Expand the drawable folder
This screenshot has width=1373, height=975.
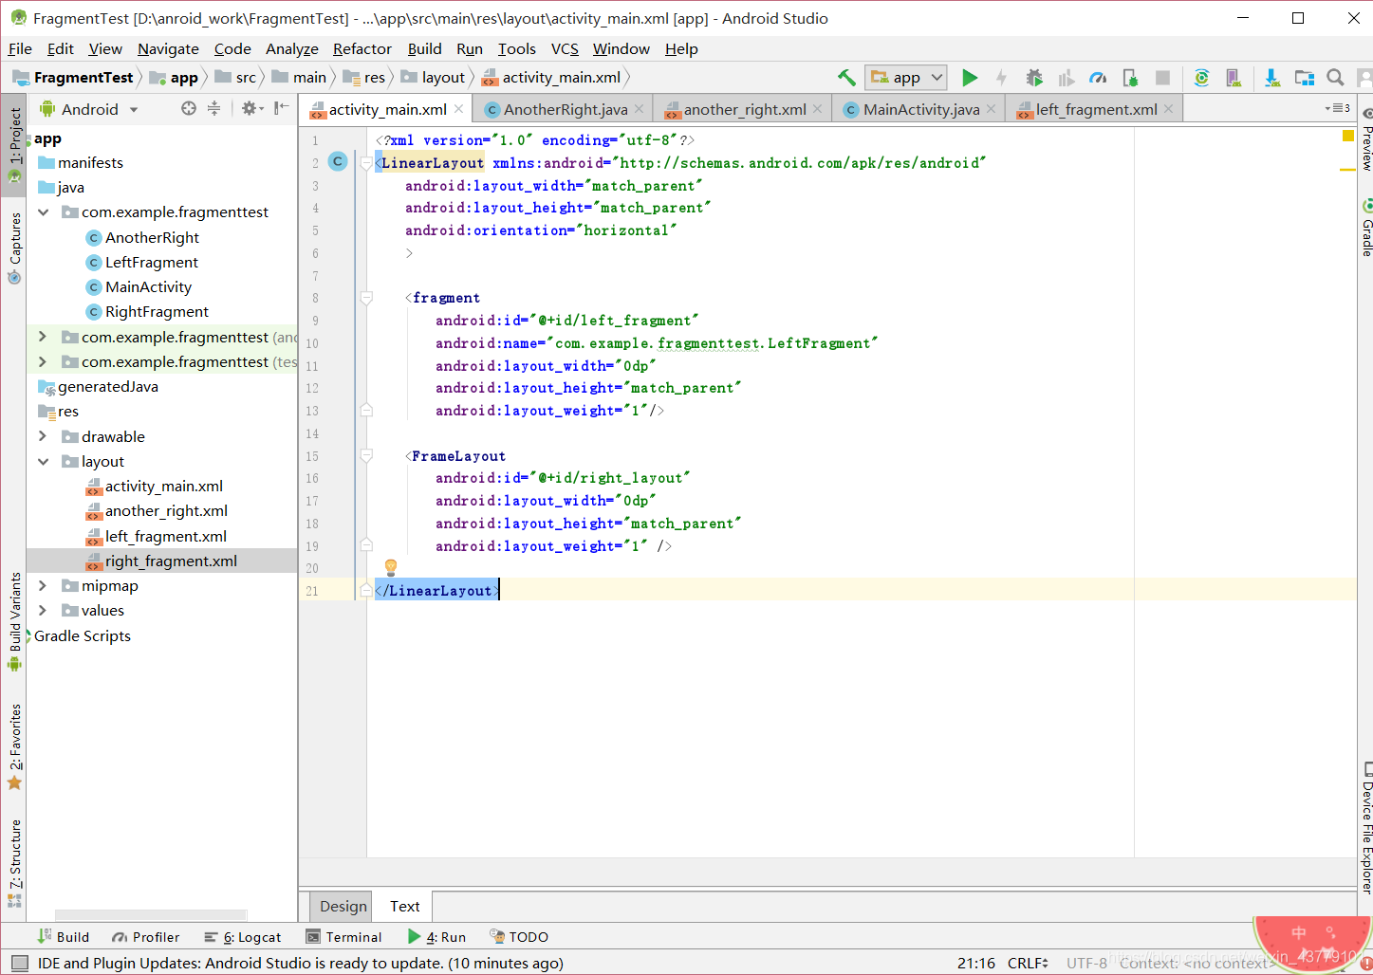pos(43,436)
